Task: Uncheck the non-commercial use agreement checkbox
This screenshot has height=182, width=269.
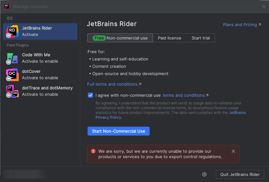Action: tap(90, 95)
